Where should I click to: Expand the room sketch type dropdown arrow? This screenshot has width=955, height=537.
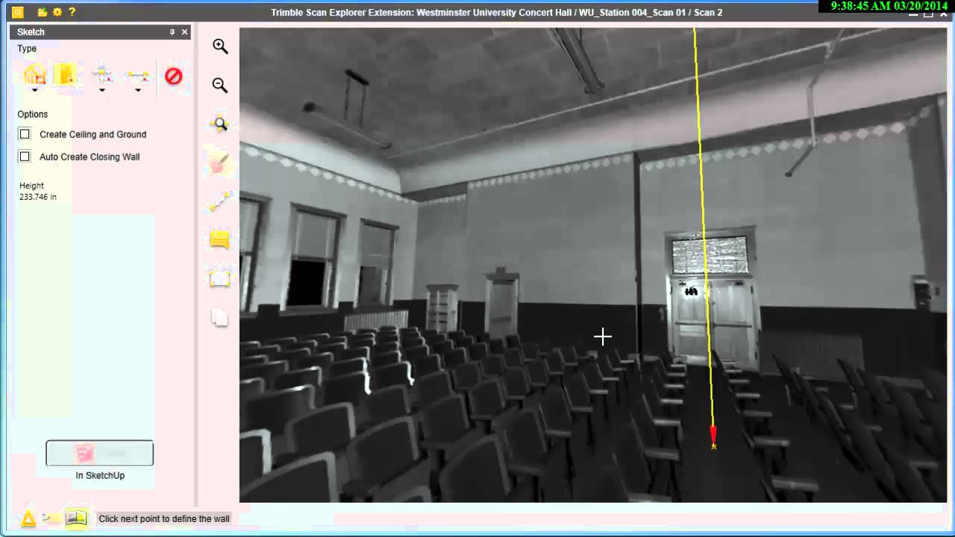click(x=34, y=90)
